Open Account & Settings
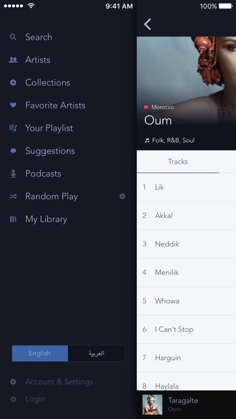This screenshot has width=236, height=419. (59, 382)
